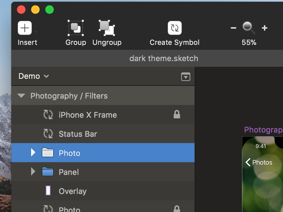Open the Insert dropdown arrow
The height and width of the screenshot is (212, 283).
tap(36, 32)
